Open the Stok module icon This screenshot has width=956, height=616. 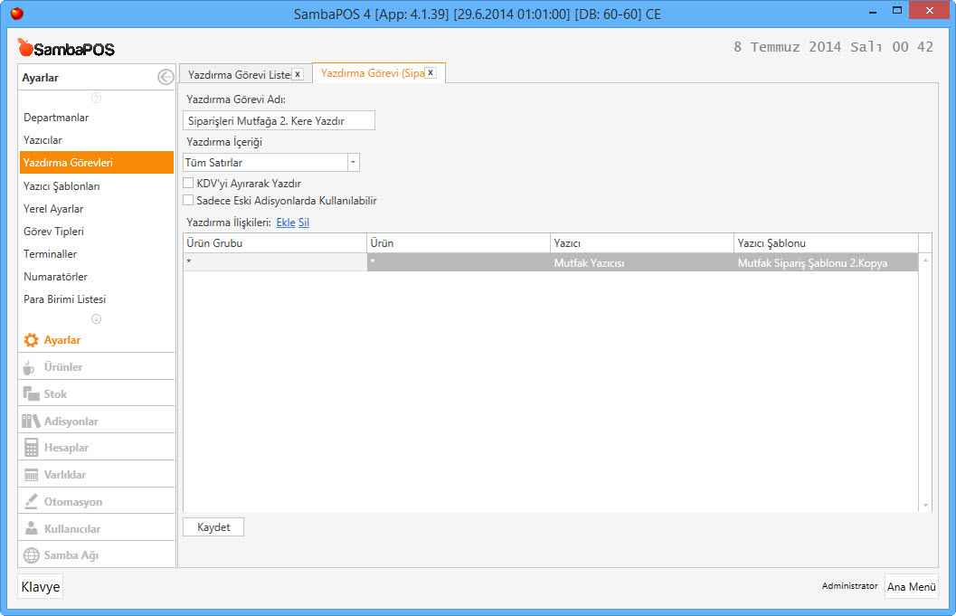tap(31, 394)
